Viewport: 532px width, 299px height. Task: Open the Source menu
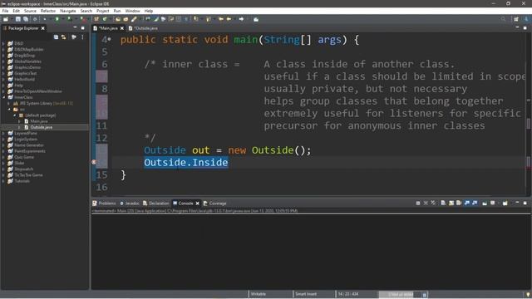(30, 11)
